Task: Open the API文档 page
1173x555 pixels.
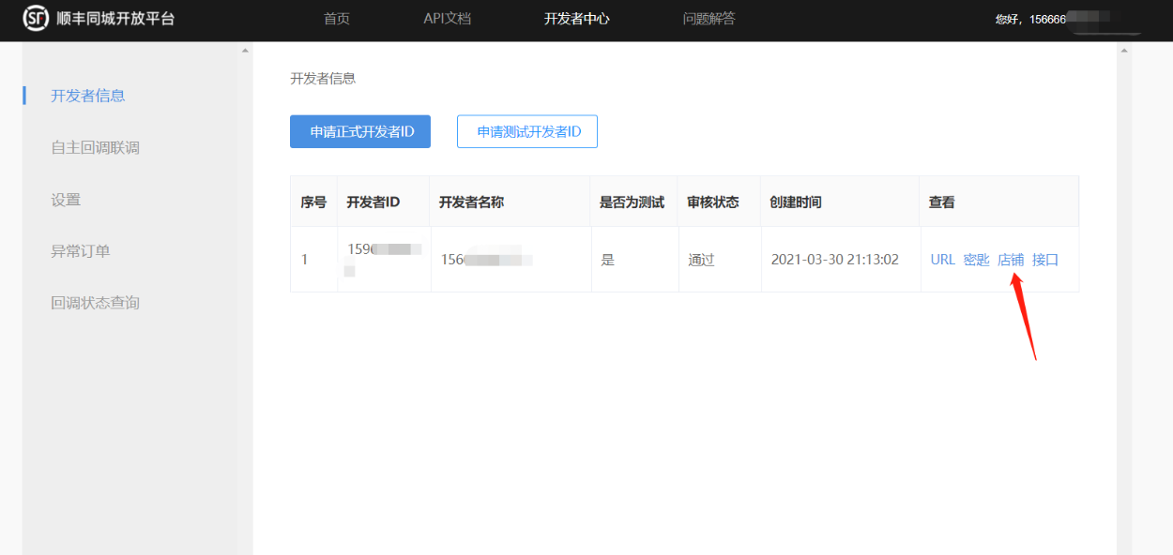Action: point(447,19)
